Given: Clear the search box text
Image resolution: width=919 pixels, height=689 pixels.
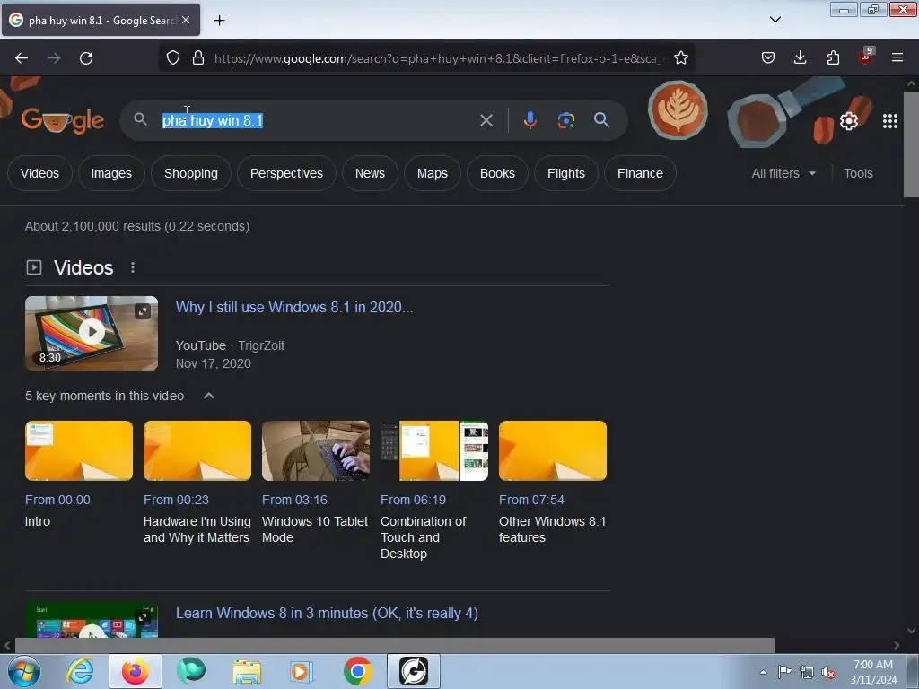Looking at the screenshot, I should [x=486, y=121].
